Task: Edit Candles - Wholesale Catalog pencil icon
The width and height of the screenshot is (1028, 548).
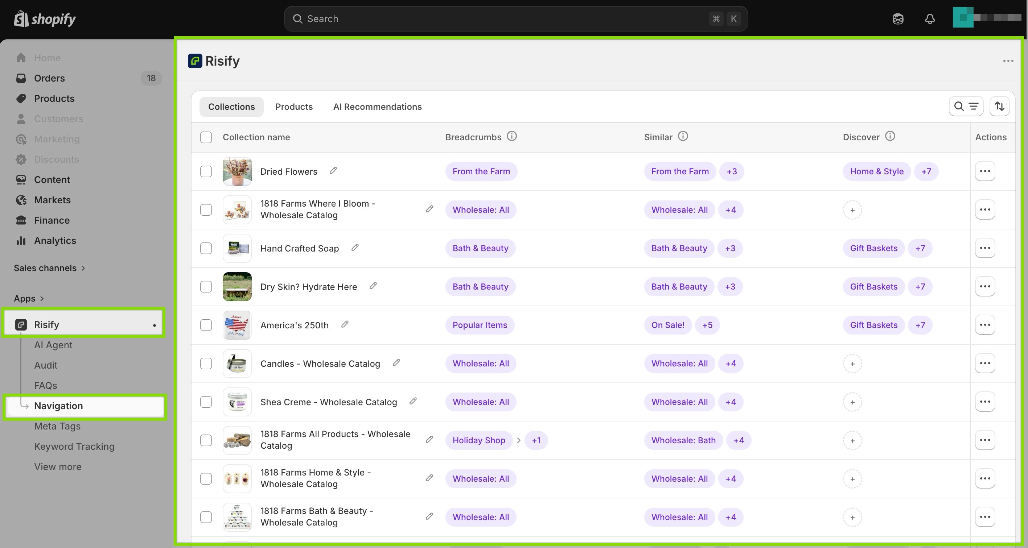Action: [396, 363]
